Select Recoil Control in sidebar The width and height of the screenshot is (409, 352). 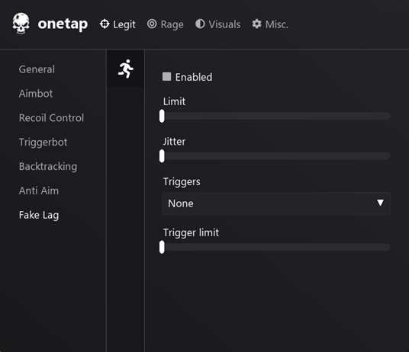tap(51, 117)
